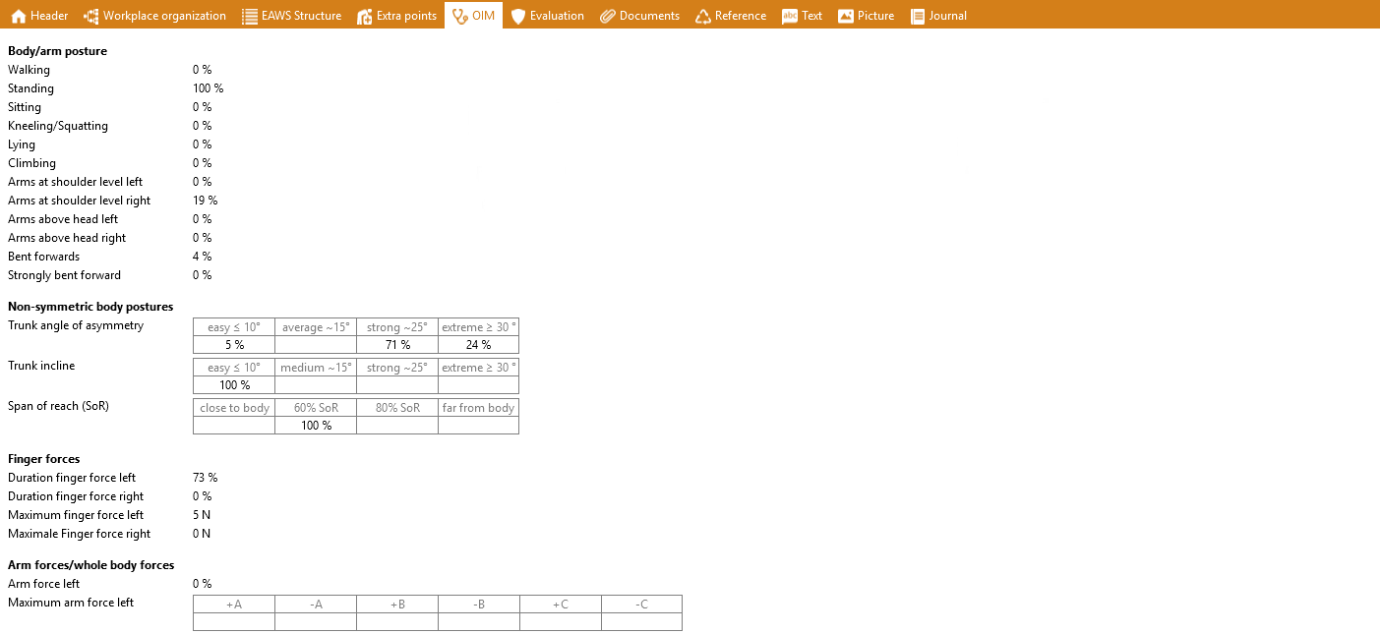Screen dimensions: 1380x634
Task: Switch to the Text tab
Action: tap(802, 16)
